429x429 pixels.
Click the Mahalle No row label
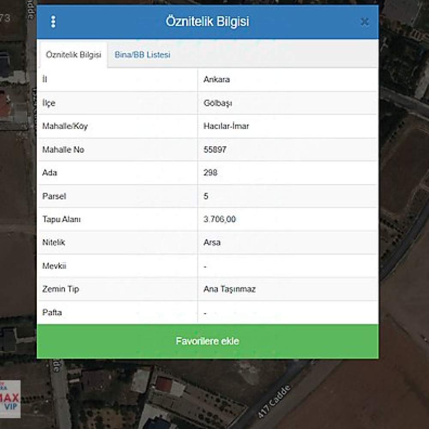click(63, 150)
